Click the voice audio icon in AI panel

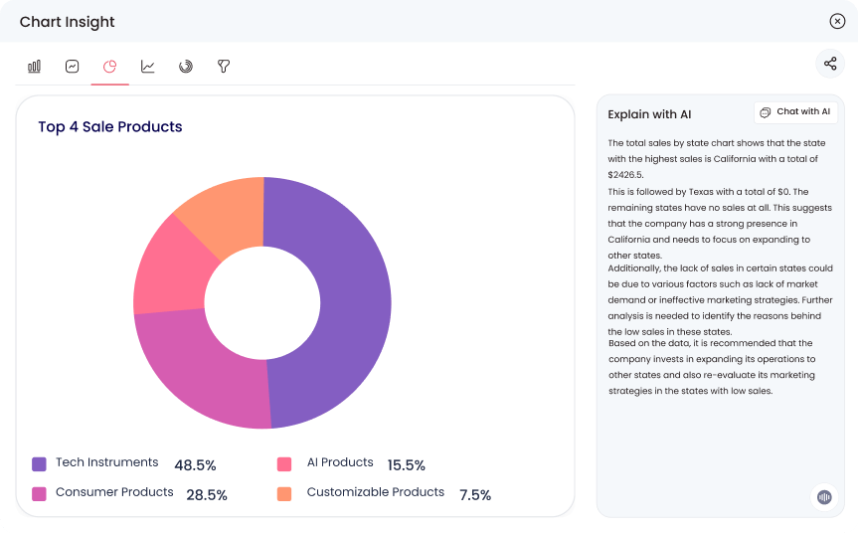click(x=823, y=497)
